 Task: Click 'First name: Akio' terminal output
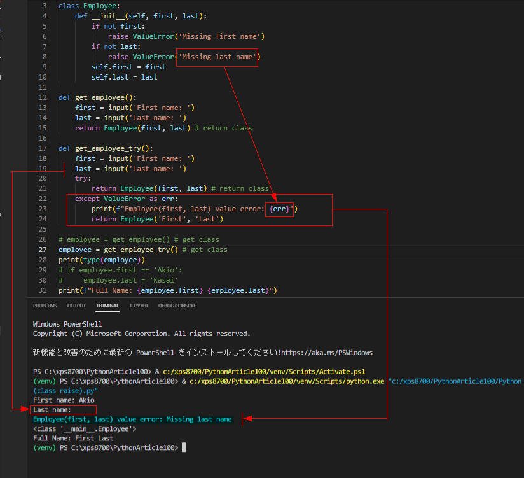[x=64, y=400]
